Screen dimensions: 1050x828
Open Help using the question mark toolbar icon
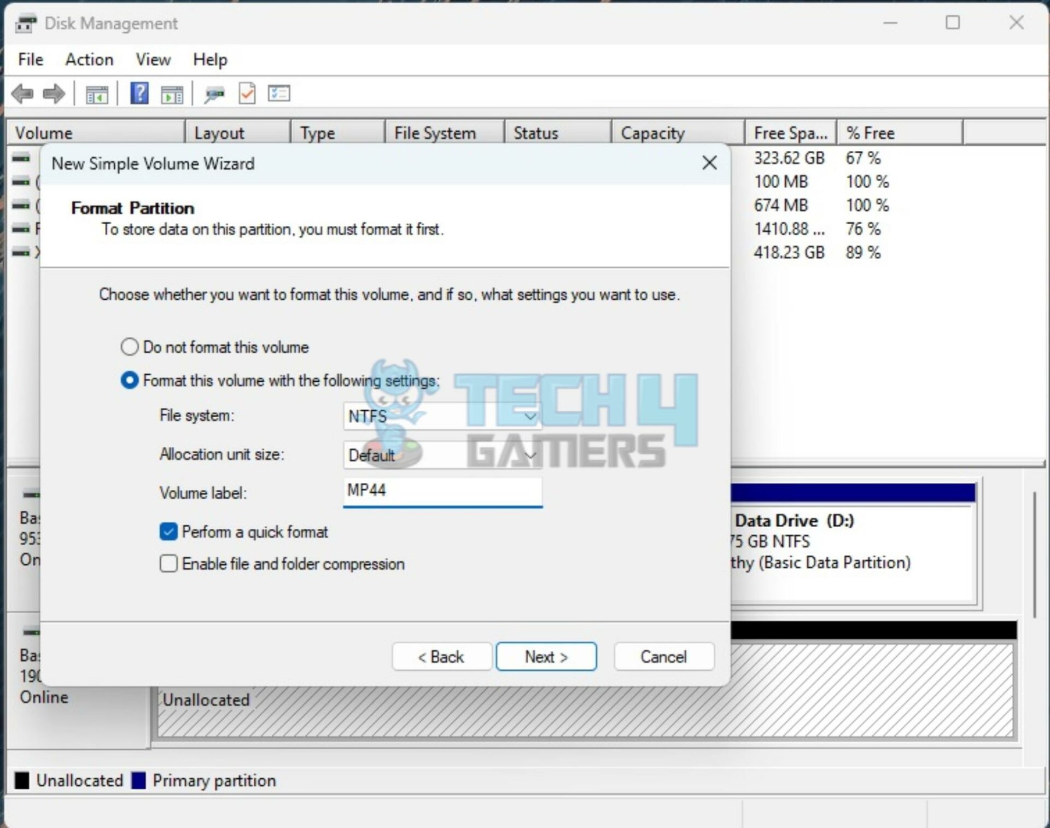pos(139,94)
